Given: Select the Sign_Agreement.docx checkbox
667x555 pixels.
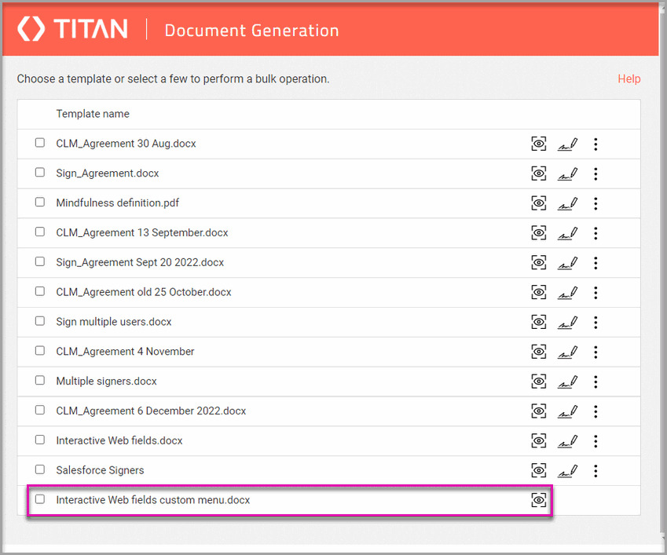Looking at the screenshot, I should click(x=40, y=172).
